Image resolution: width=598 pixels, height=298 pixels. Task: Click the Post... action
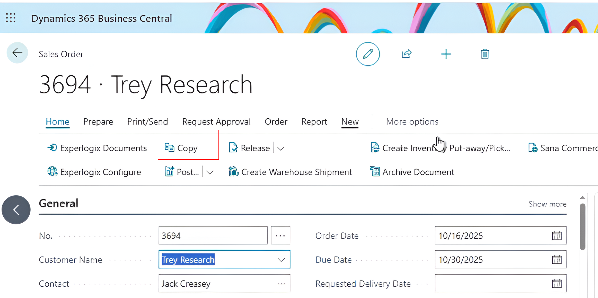coord(182,172)
